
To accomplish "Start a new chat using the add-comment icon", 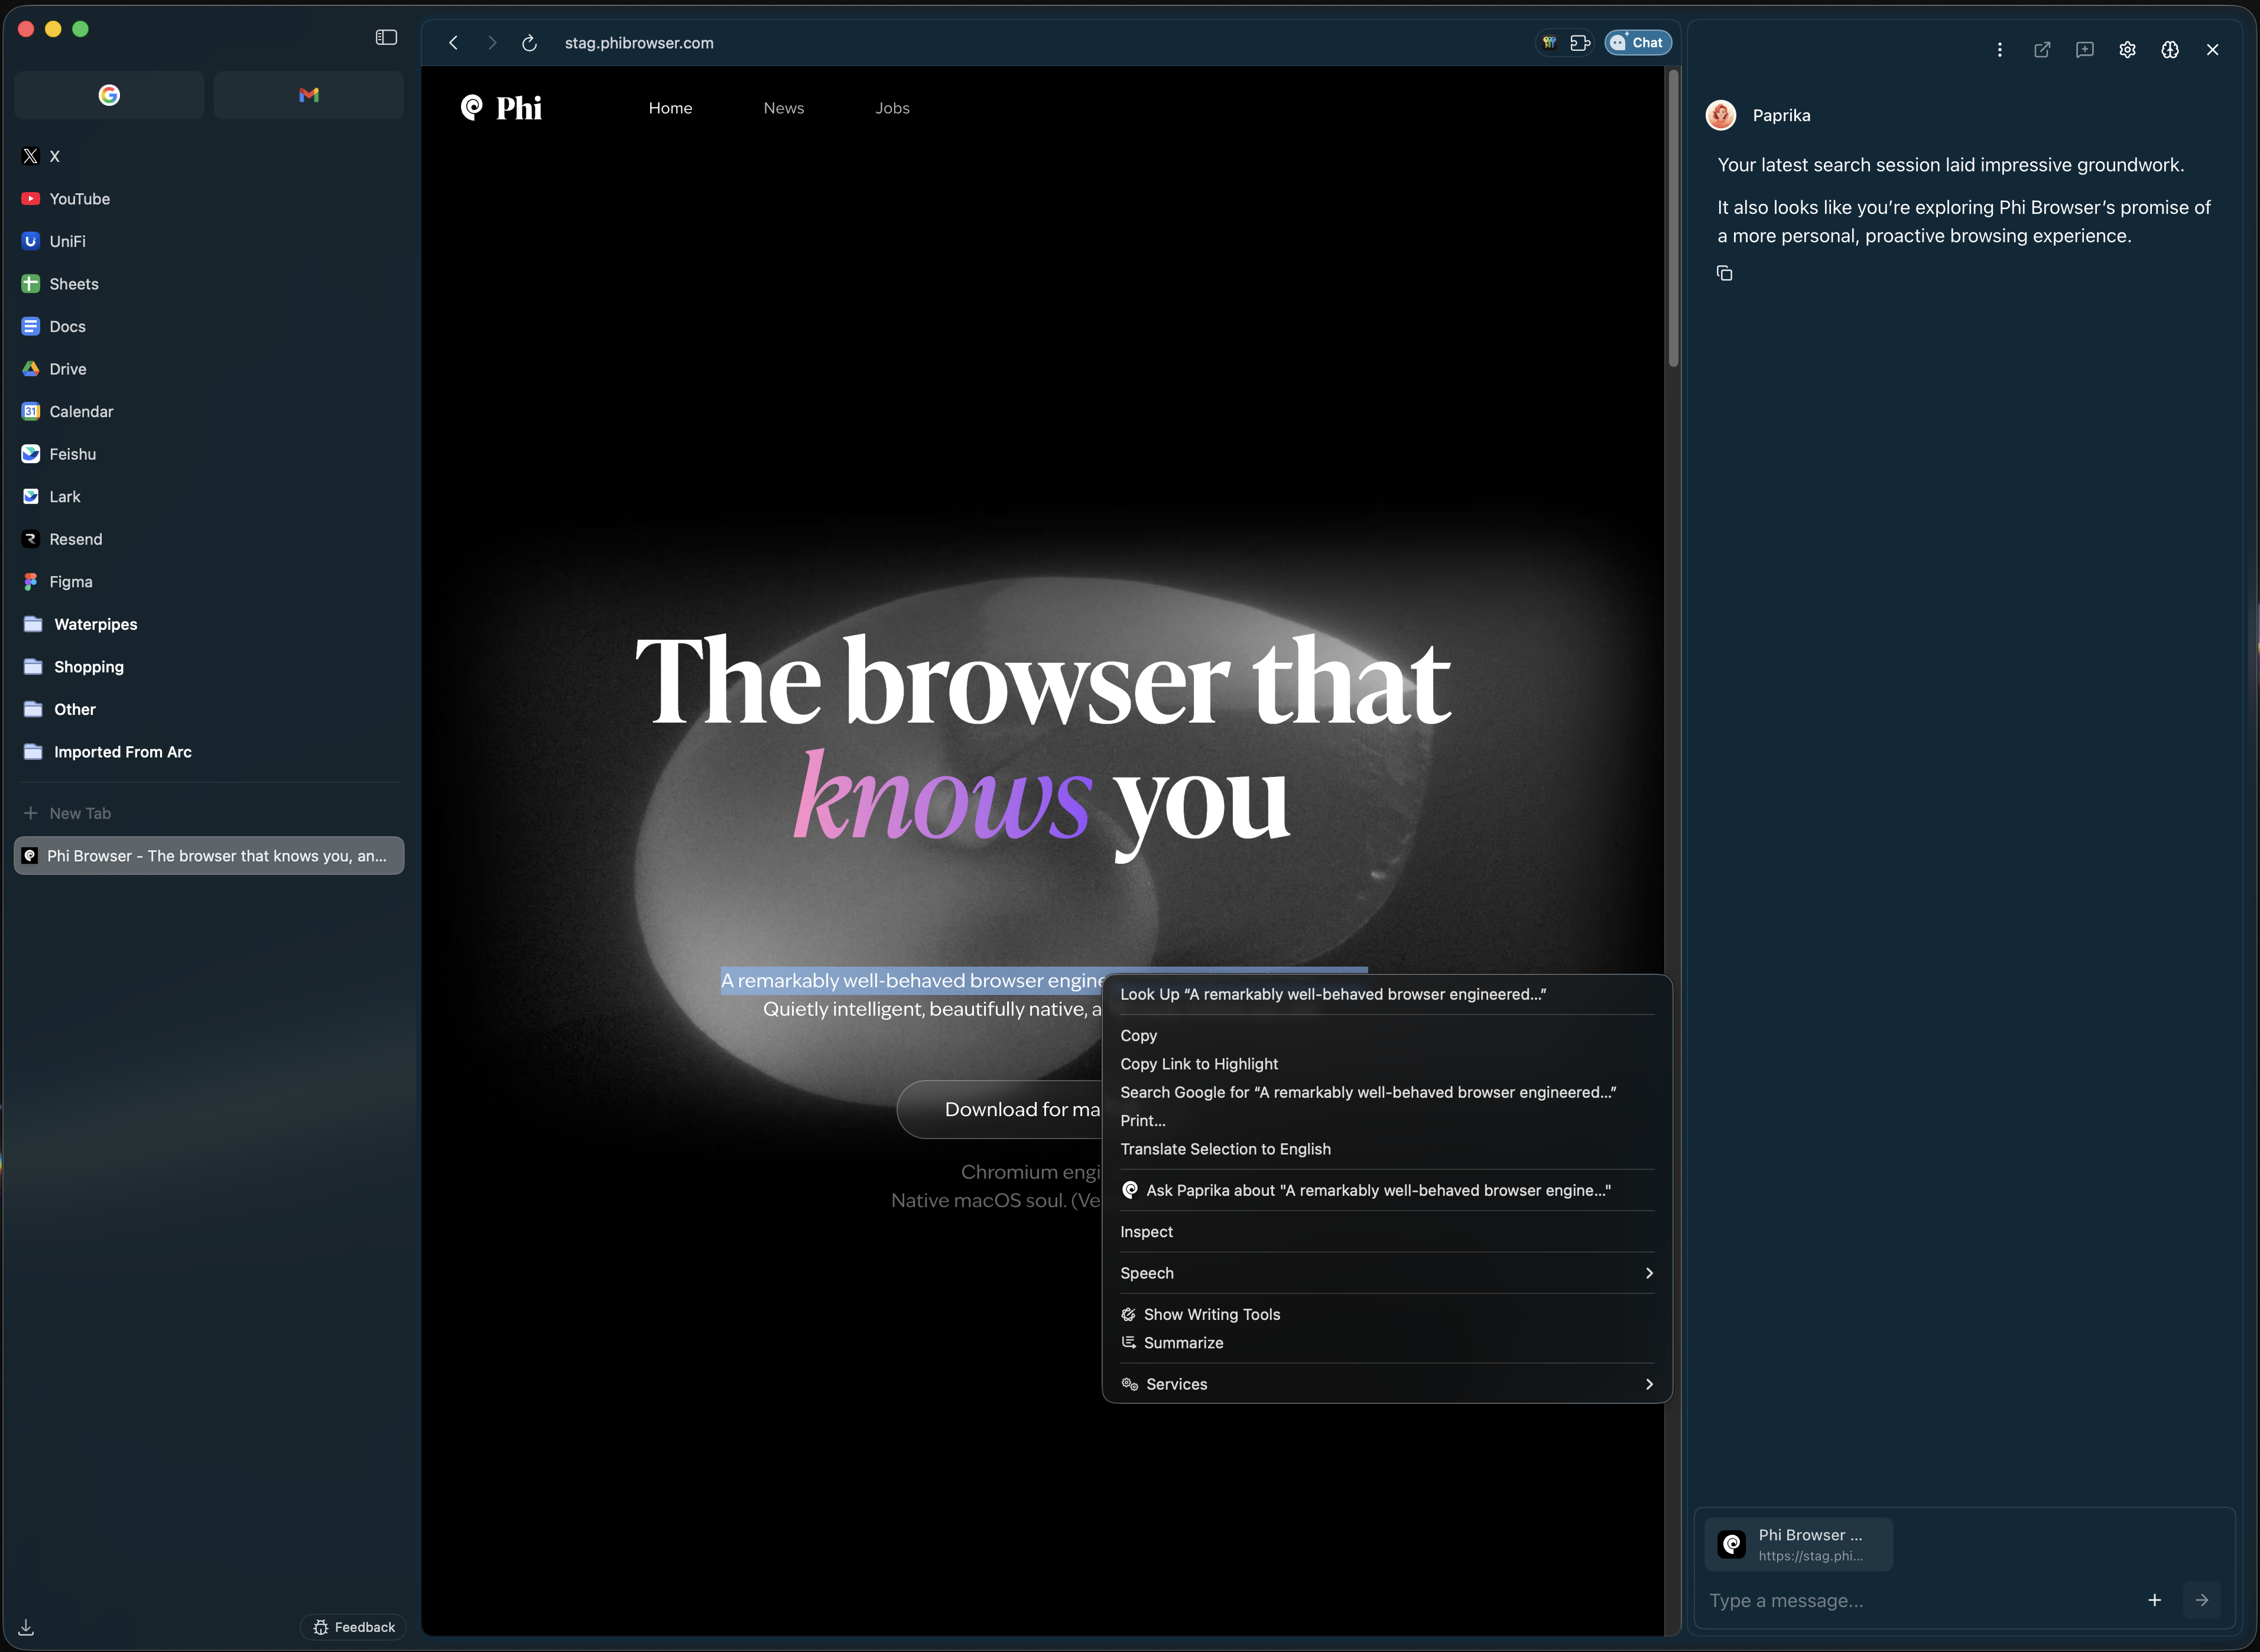I will (2085, 49).
